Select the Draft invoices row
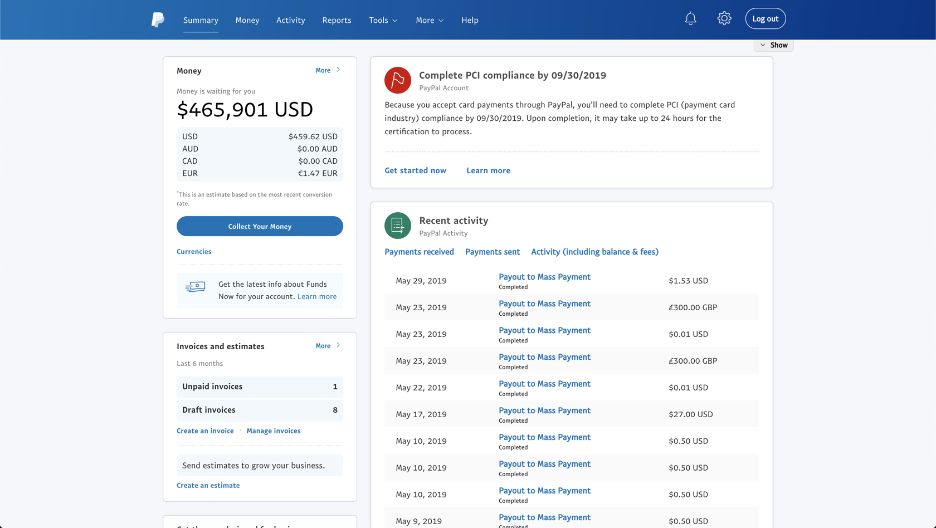Viewport: 936px width, 528px height. point(260,410)
